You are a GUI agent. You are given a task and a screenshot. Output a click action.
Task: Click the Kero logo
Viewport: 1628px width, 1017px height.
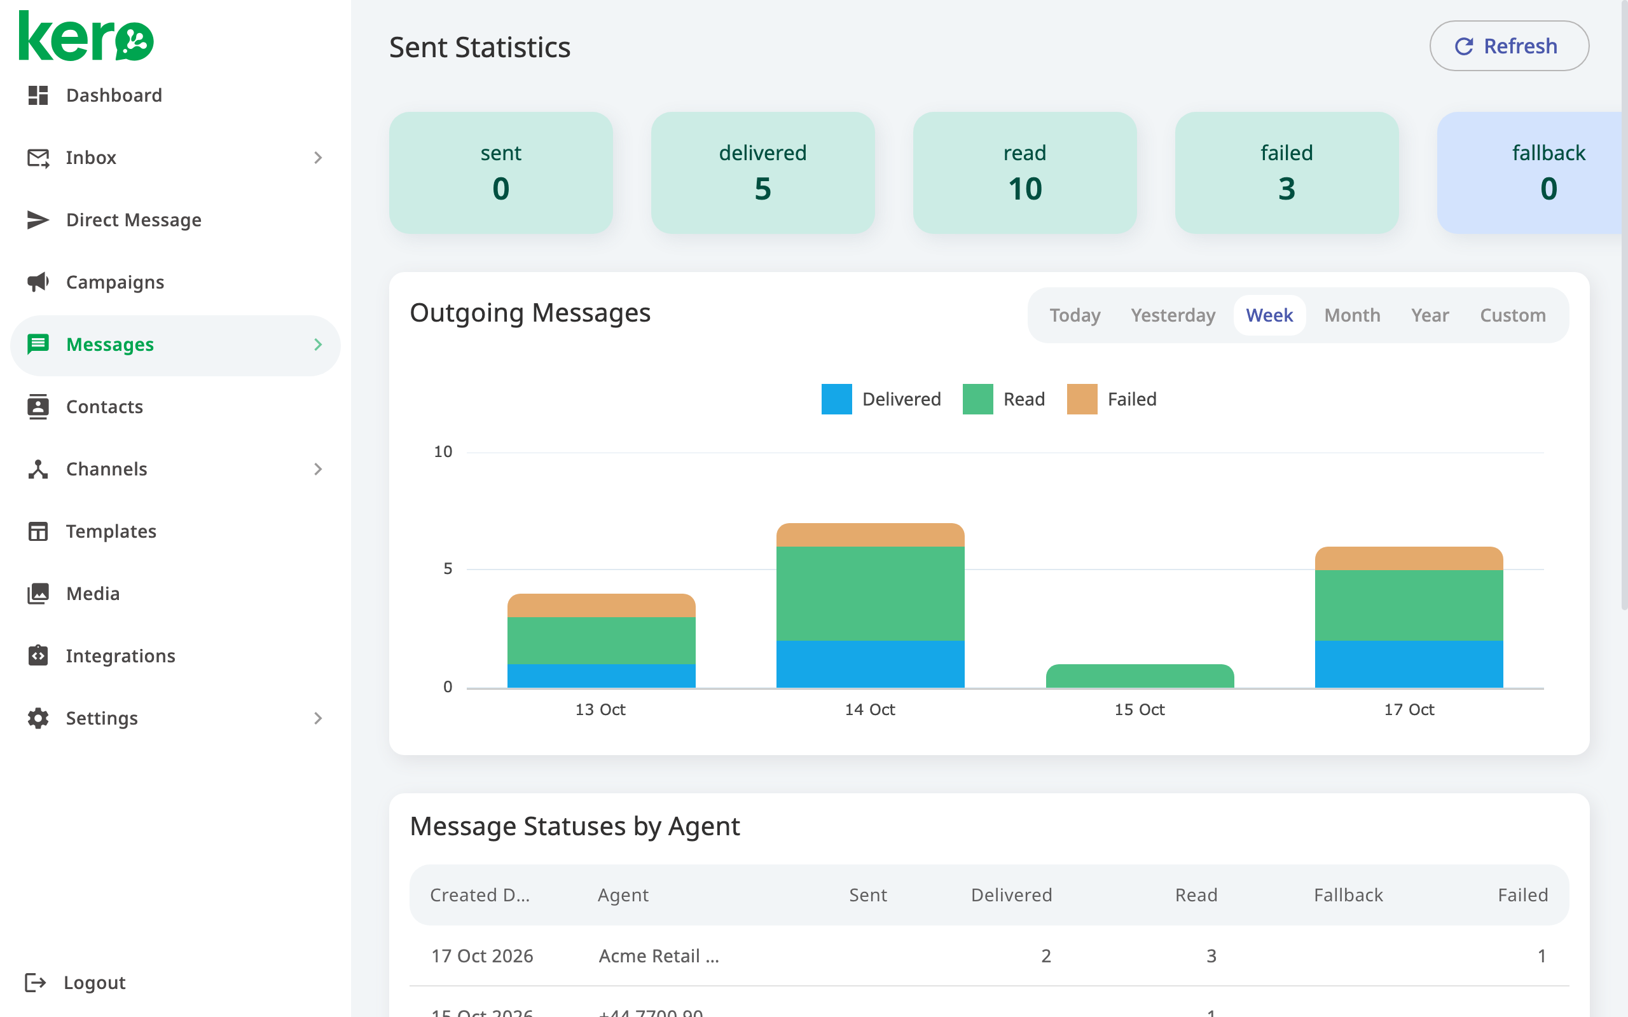86,37
